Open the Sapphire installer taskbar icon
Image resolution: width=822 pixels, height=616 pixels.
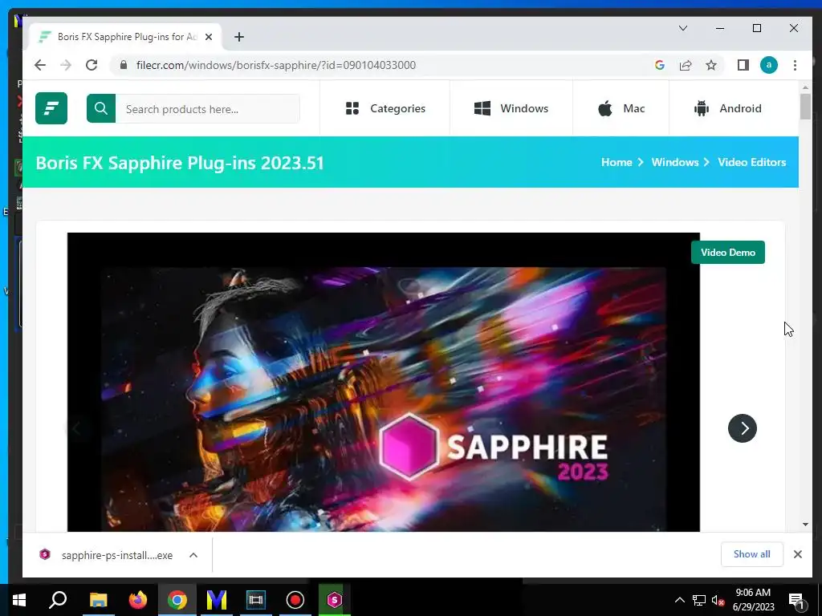click(x=335, y=600)
